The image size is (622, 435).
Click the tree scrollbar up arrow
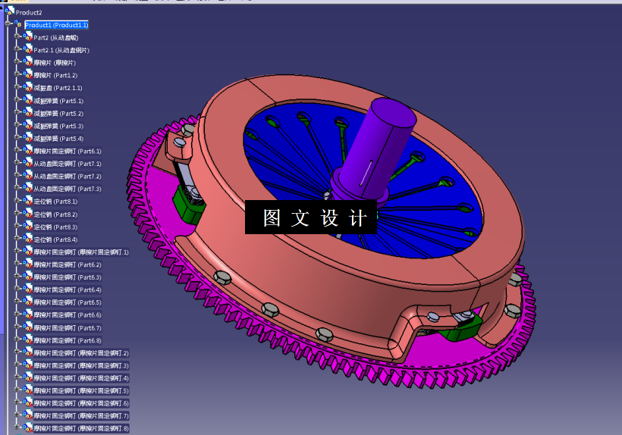[2, 7]
